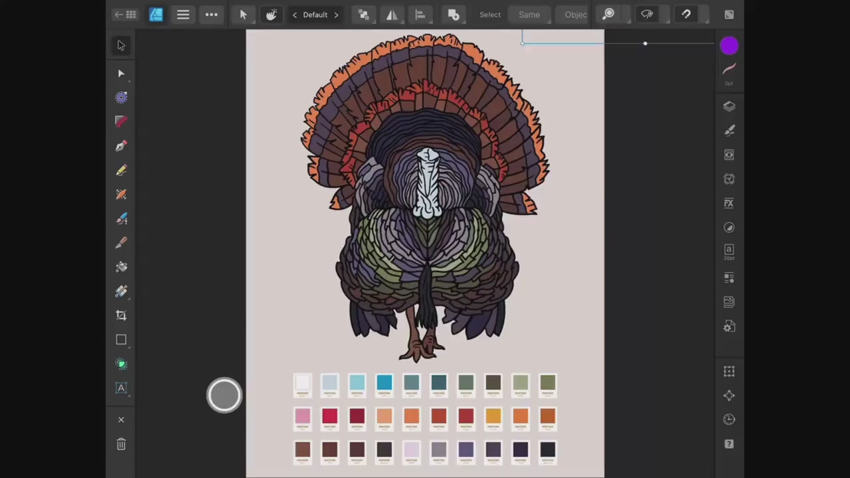Toggle the snapping hand control in the top bar

271,15
